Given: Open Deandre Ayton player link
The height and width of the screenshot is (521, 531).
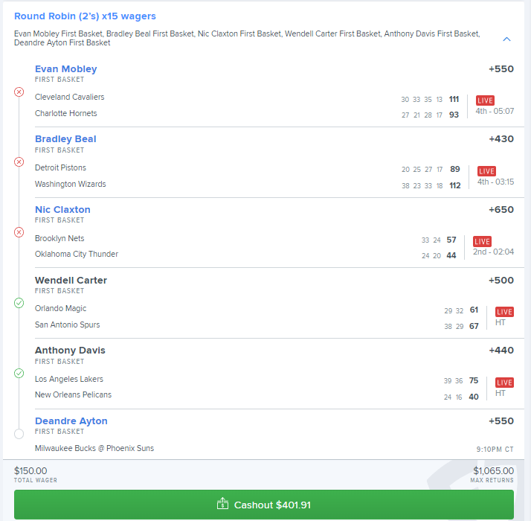Looking at the screenshot, I should [71, 421].
